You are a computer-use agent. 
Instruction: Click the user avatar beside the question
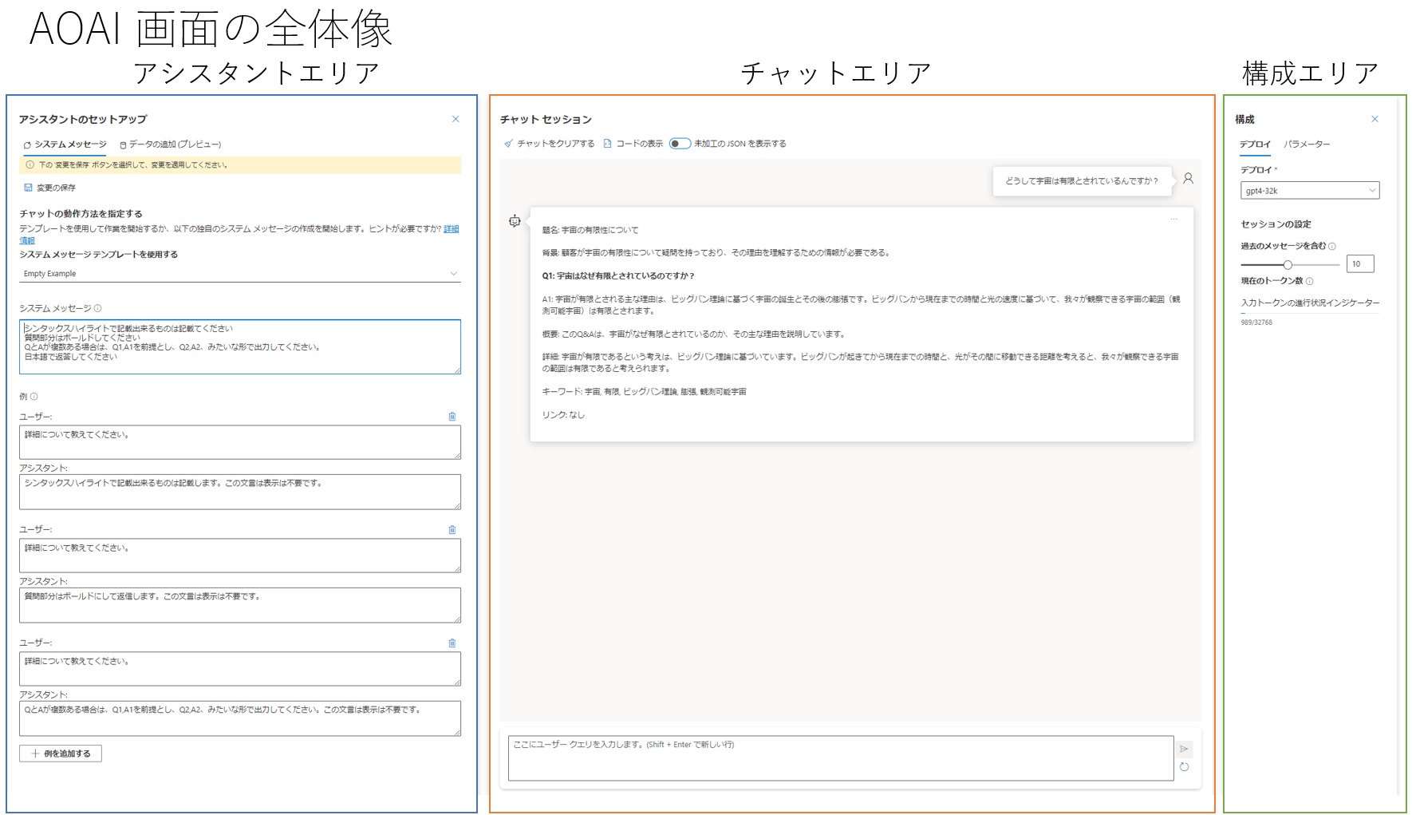1189,179
